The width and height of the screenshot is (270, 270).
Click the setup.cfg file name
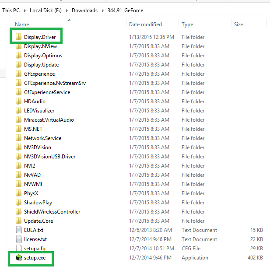coord(35,249)
